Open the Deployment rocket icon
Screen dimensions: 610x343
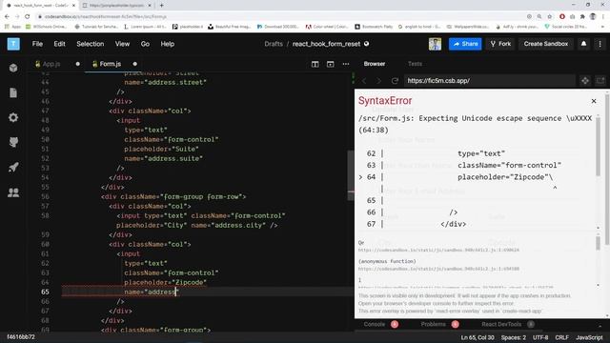click(x=13, y=168)
